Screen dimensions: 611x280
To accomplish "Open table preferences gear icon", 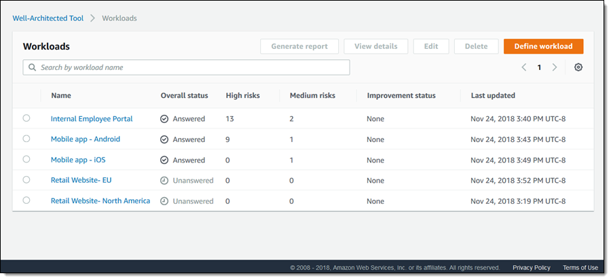I will pos(578,67).
